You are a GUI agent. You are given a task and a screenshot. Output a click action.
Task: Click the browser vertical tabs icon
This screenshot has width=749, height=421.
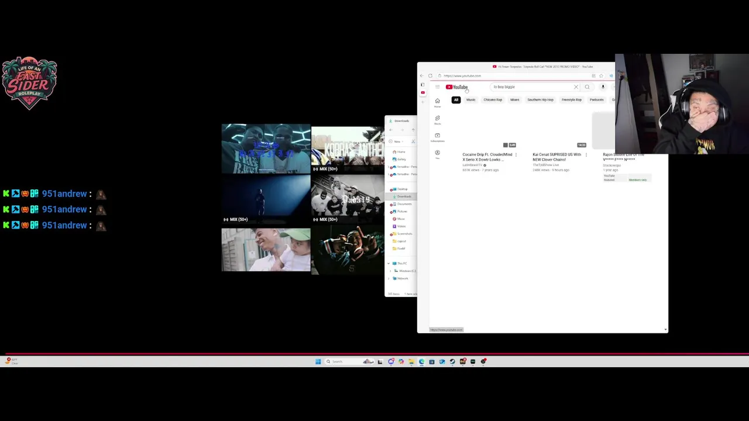pos(422,85)
